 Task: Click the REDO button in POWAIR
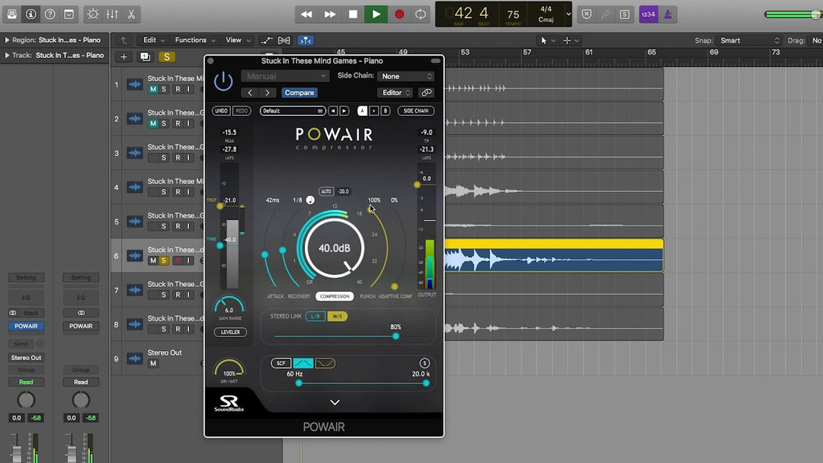[242, 110]
